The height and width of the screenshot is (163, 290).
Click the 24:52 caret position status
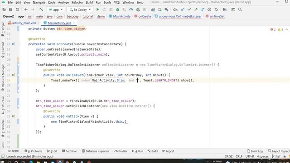point(229,156)
